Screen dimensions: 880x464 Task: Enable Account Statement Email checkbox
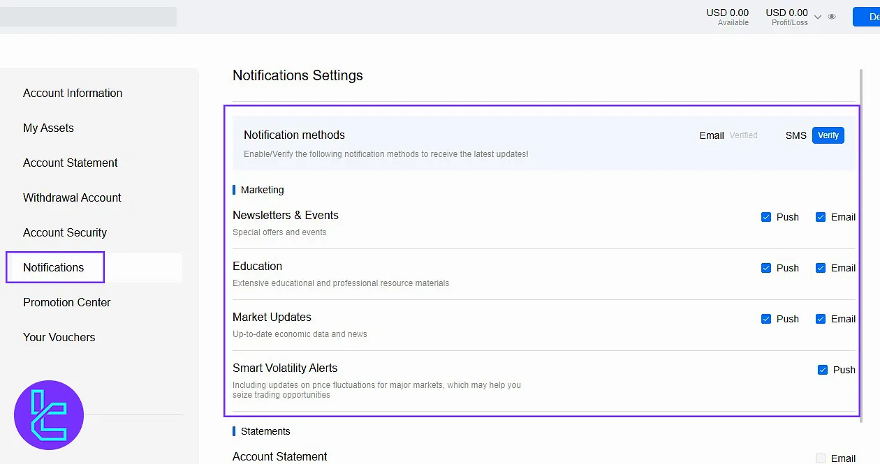[x=821, y=458]
